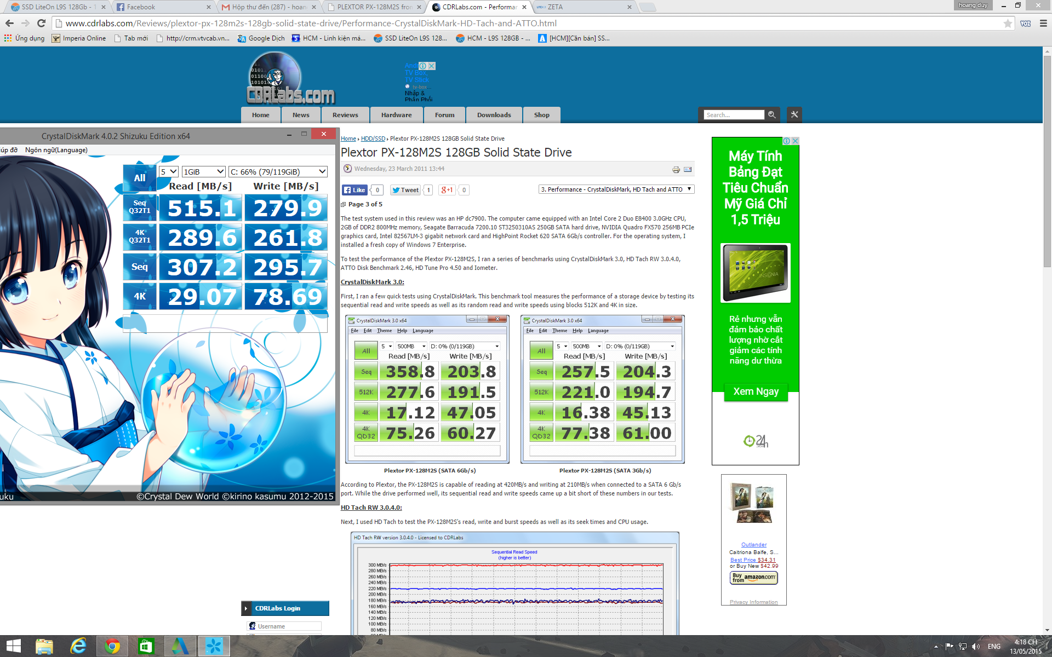
Task: Reload the page with the refresh icon
Action: [x=41, y=23]
